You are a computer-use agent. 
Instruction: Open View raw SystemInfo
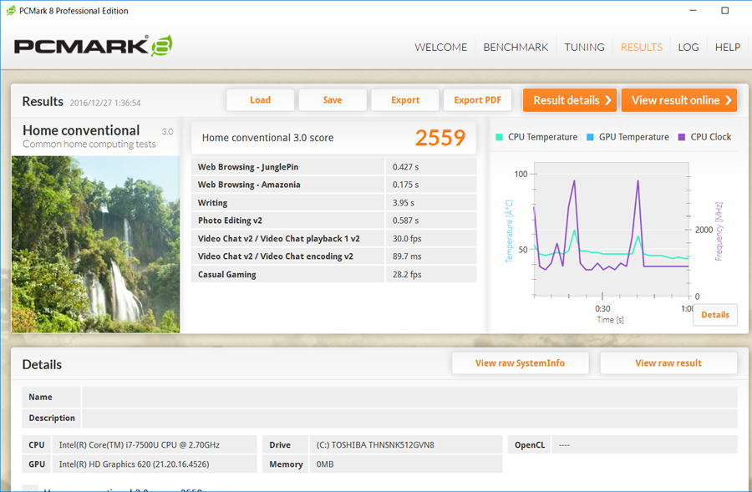point(520,363)
